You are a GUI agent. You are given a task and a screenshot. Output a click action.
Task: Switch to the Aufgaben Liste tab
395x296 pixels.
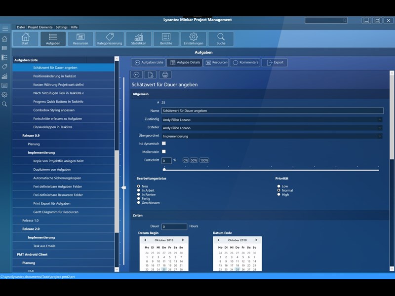tap(149, 63)
